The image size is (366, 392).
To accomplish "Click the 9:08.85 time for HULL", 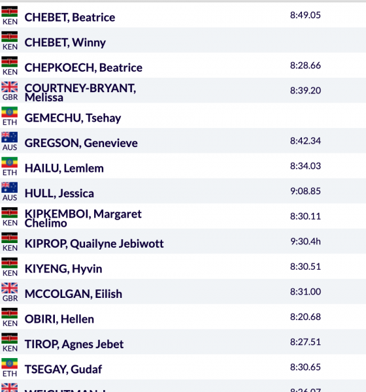I will (x=305, y=191).
